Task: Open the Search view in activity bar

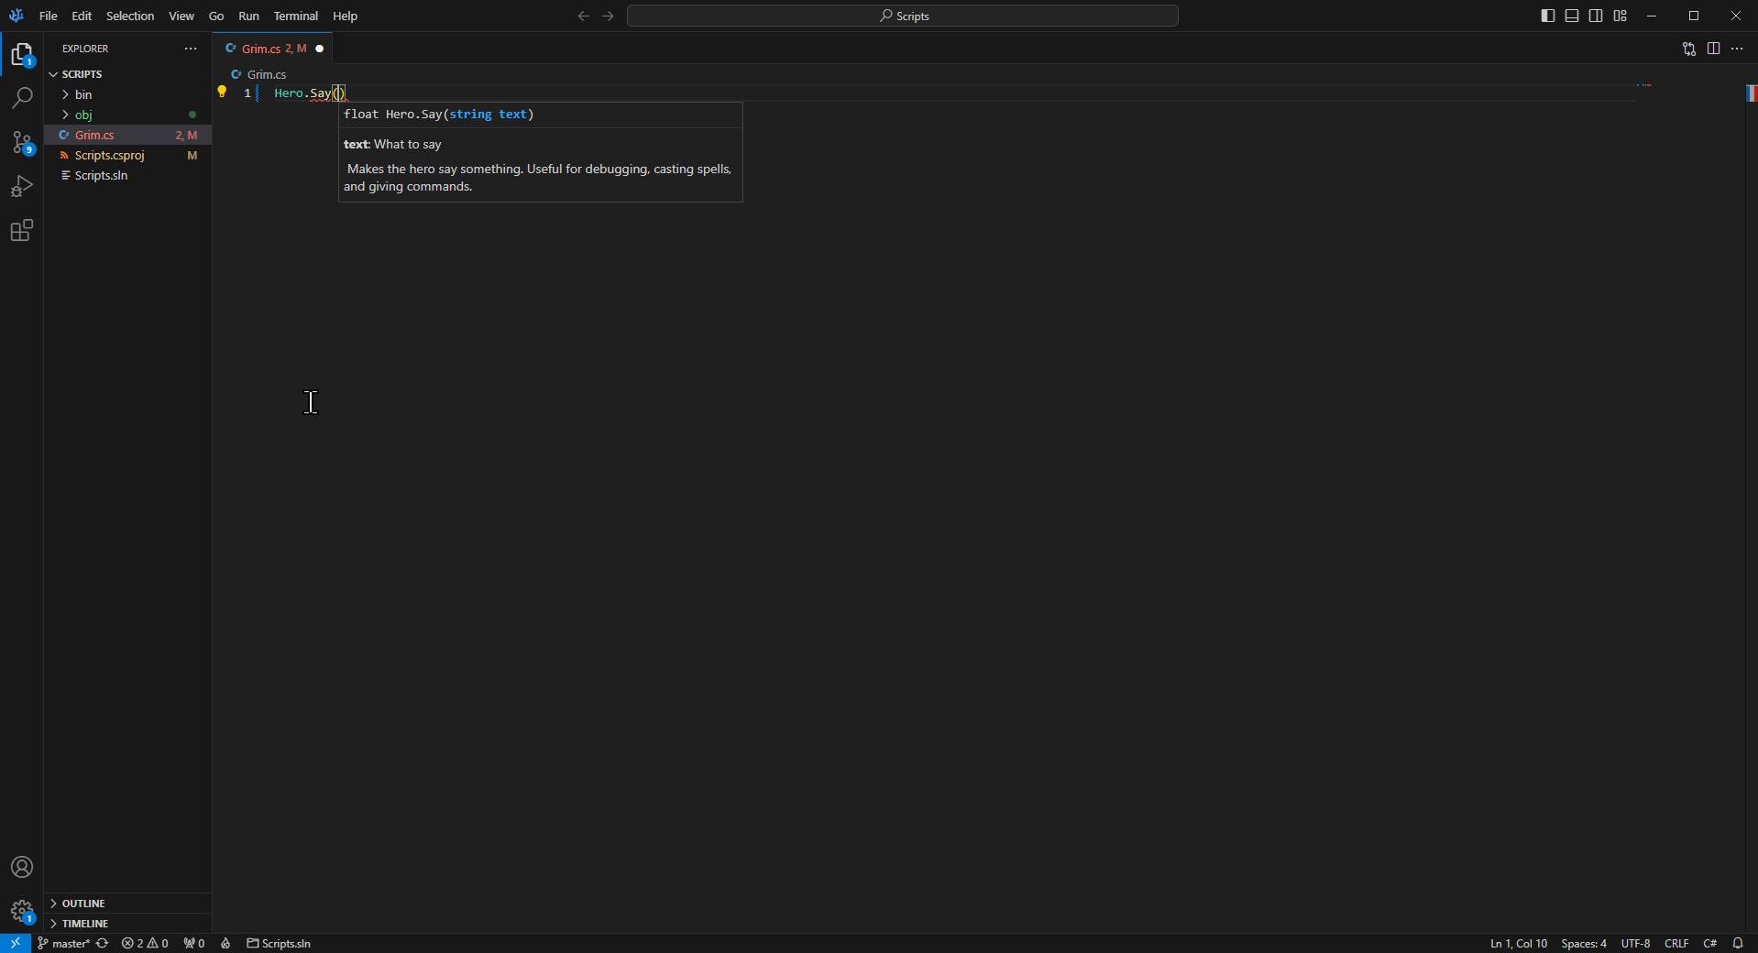Action: coord(22,98)
